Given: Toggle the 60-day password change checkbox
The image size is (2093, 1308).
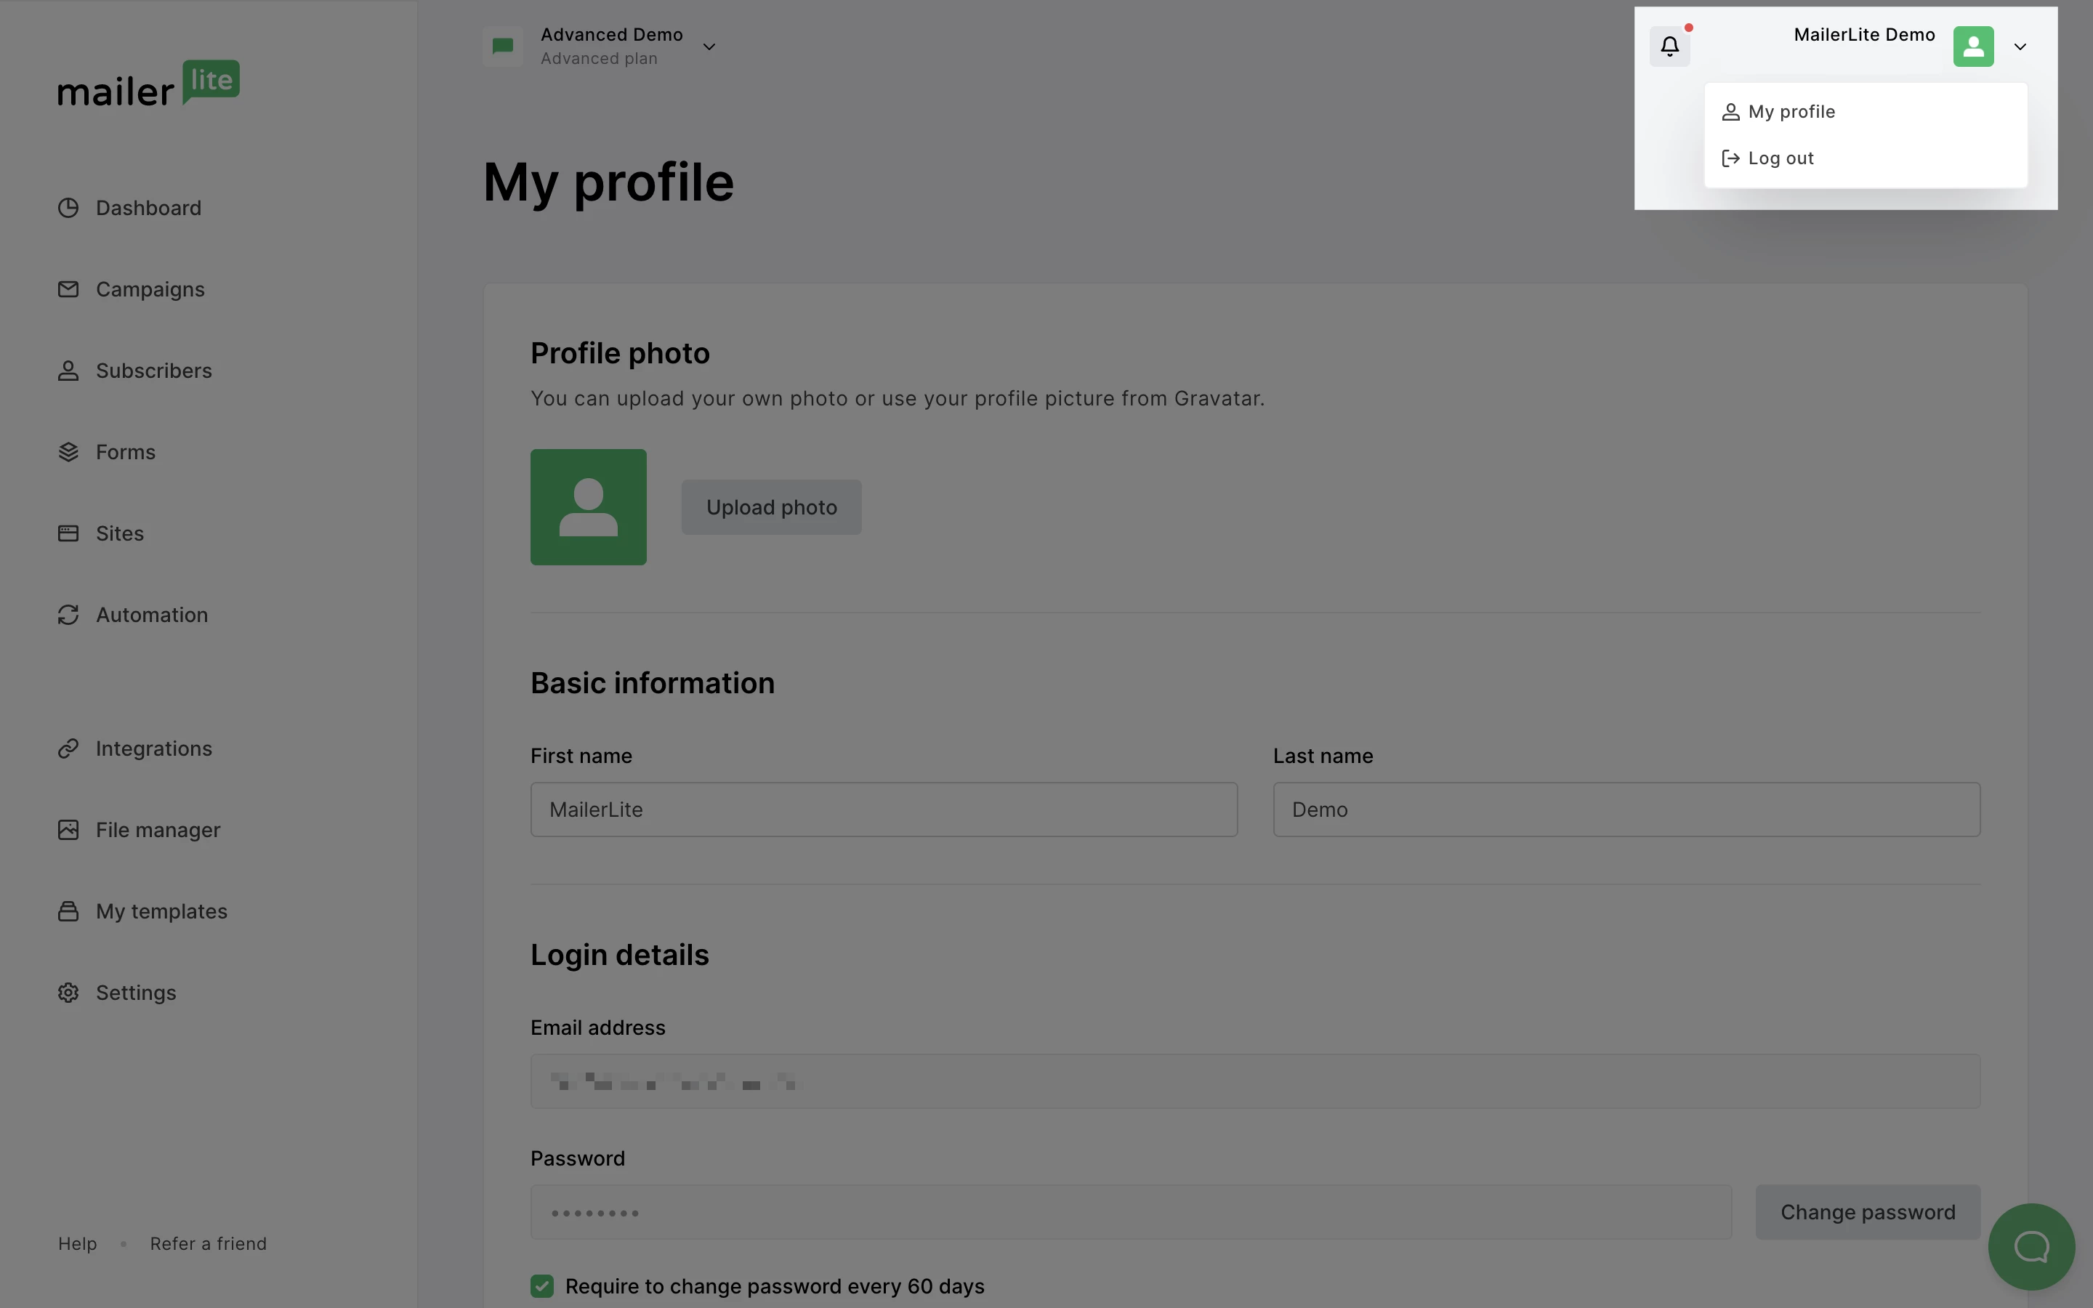Looking at the screenshot, I should click(x=542, y=1286).
